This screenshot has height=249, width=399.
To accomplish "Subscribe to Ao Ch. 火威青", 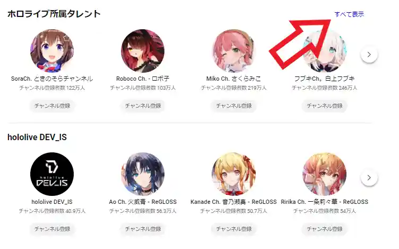I will [x=143, y=229].
